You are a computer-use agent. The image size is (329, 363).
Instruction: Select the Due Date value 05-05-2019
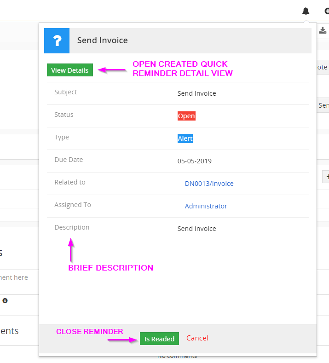(x=195, y=161)
